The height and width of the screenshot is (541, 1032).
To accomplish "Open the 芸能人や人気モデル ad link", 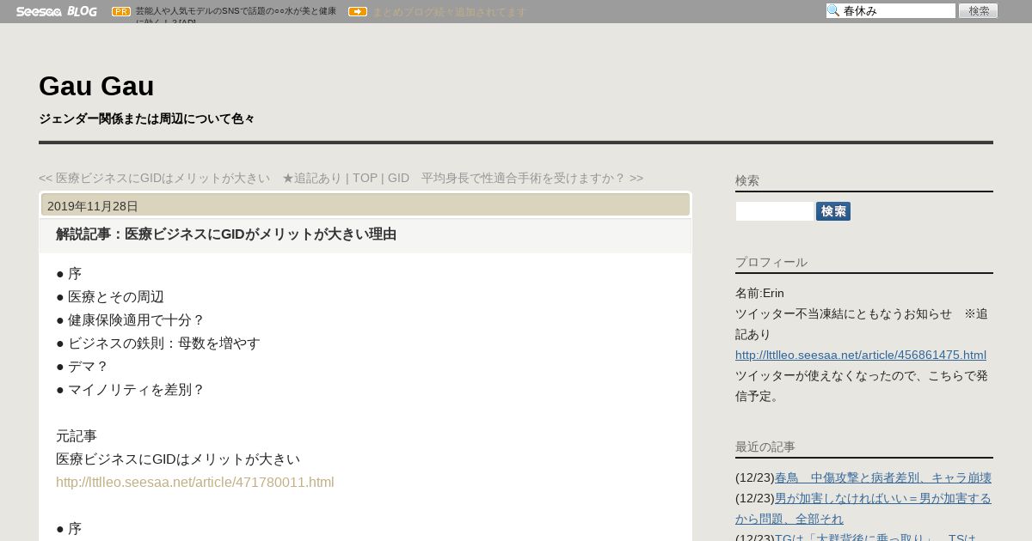I will (x=236, y=16).
